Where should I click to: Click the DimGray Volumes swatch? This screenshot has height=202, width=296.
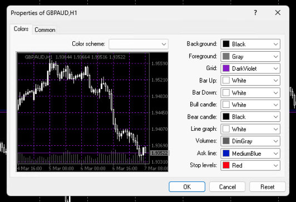[x=226, y=141]
